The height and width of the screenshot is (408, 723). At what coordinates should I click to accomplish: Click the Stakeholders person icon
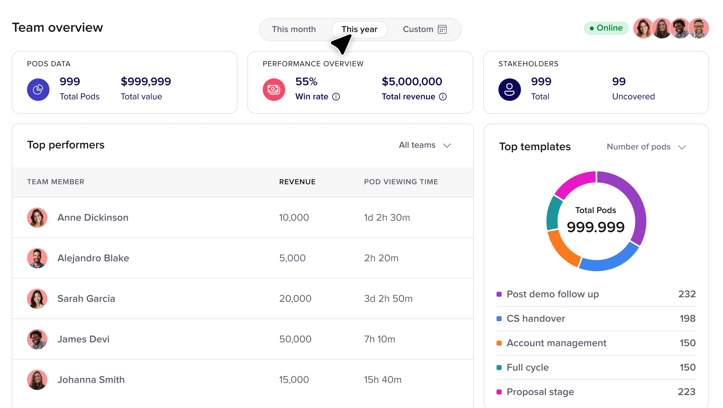[509, 90]
